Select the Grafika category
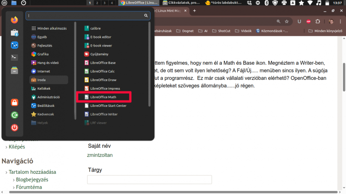 (49, 54)
